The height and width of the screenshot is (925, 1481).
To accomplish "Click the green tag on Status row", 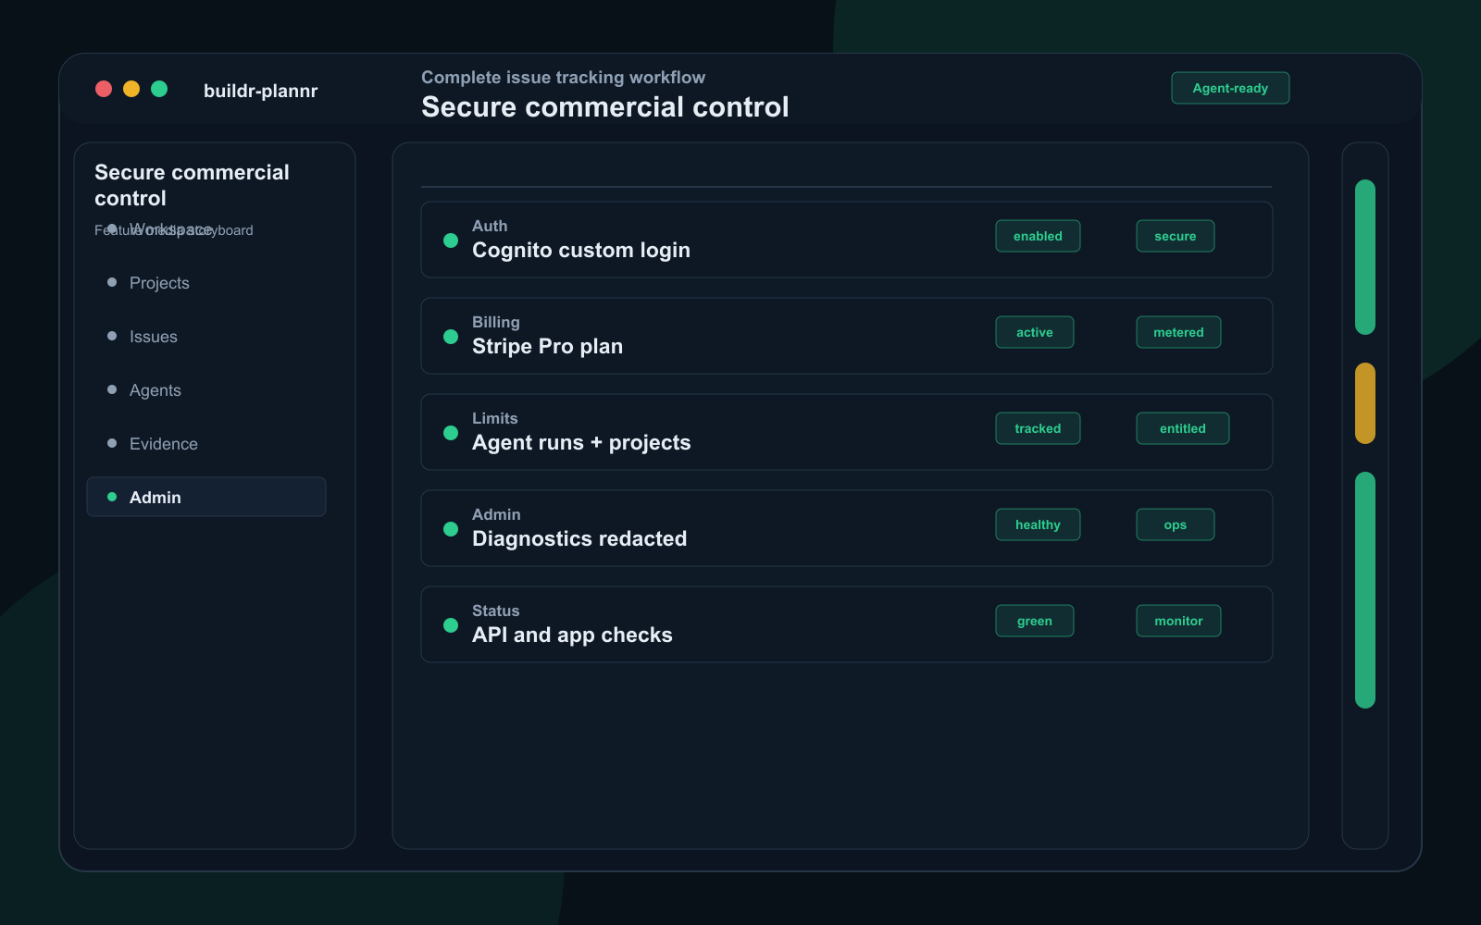I will point(1035,621).
